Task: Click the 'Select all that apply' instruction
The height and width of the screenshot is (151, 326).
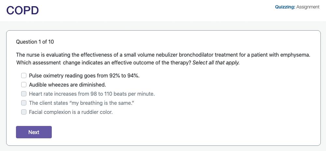Action: coord(216,62)
